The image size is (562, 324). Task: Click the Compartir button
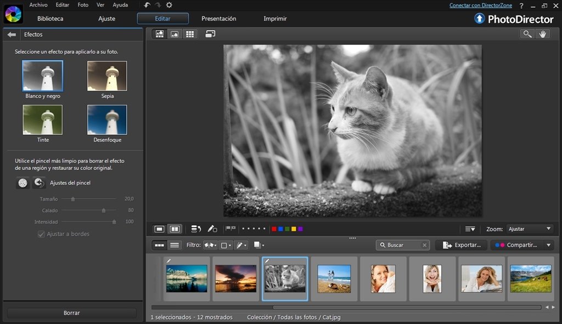(517, 245)
